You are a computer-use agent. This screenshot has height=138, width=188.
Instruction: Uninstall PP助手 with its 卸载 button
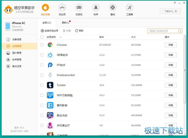coord(171,65)
